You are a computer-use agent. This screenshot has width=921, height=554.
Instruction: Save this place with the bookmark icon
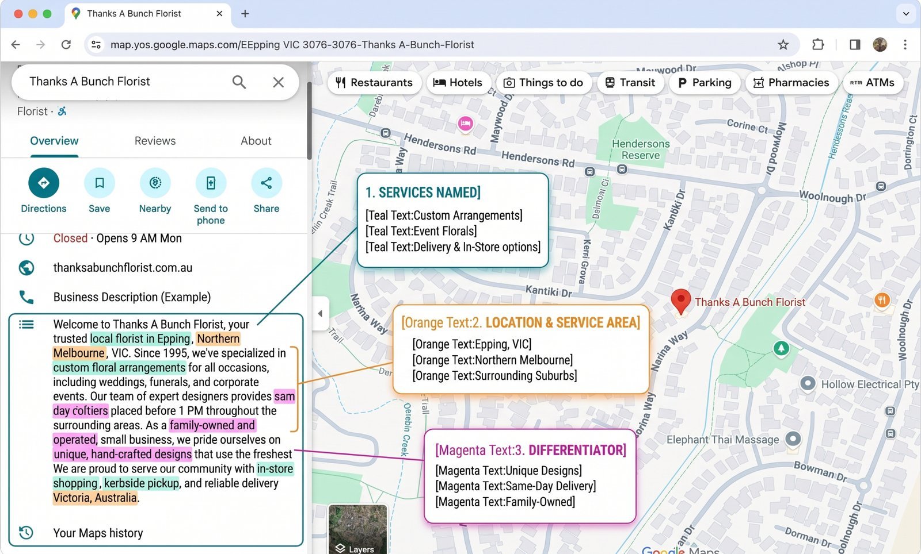click(x=100, y=183)
